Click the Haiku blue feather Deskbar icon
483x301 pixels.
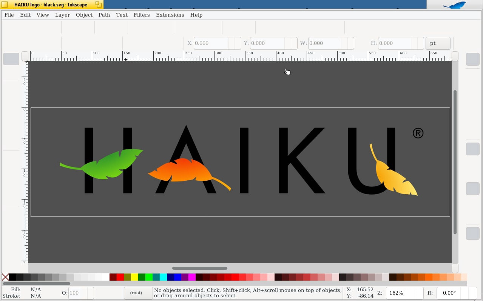click(x=454, y=5)
